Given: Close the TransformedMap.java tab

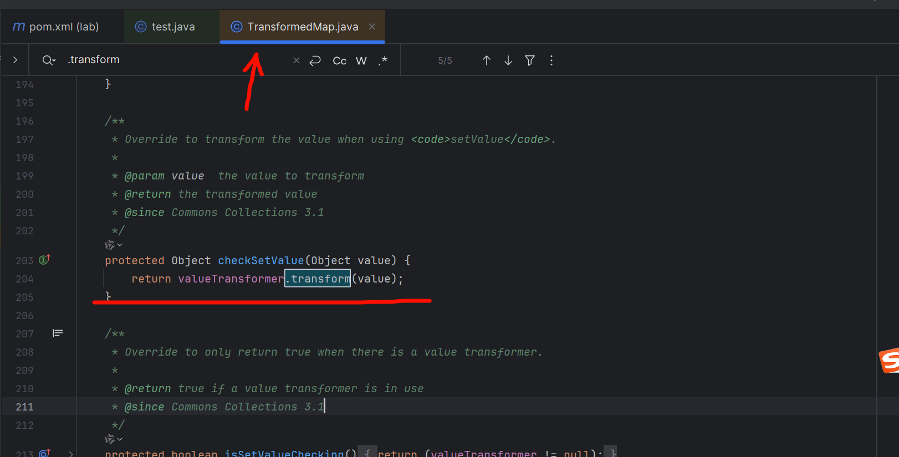Looking at the screenshot, I should (x=372, y=27).
